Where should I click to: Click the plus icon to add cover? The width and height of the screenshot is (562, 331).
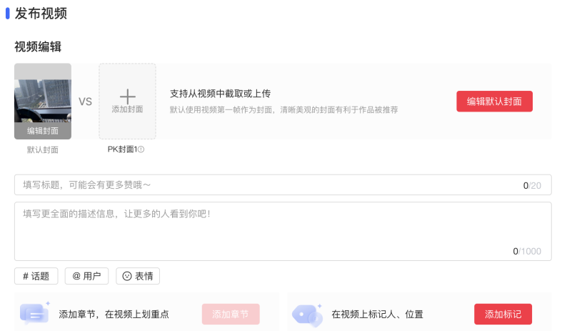tap(127, 97)
